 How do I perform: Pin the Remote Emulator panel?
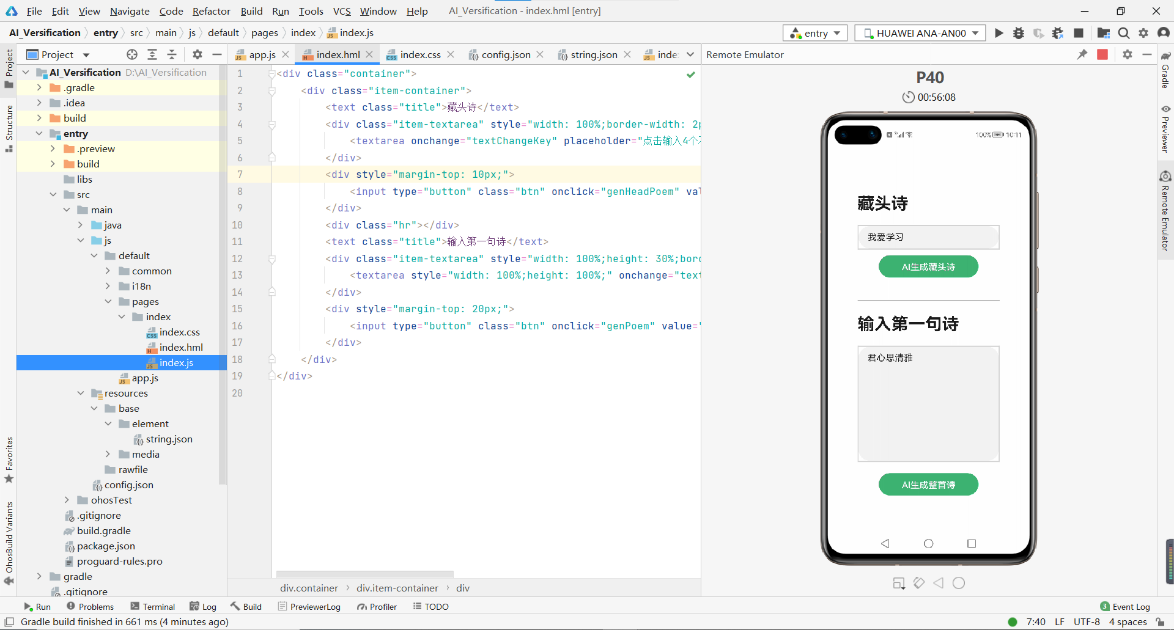(1082, 54)
